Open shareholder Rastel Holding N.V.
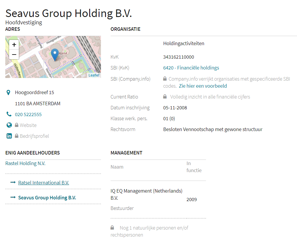Image resolution: width=297 pixels, height=241 pixels. 25,163
